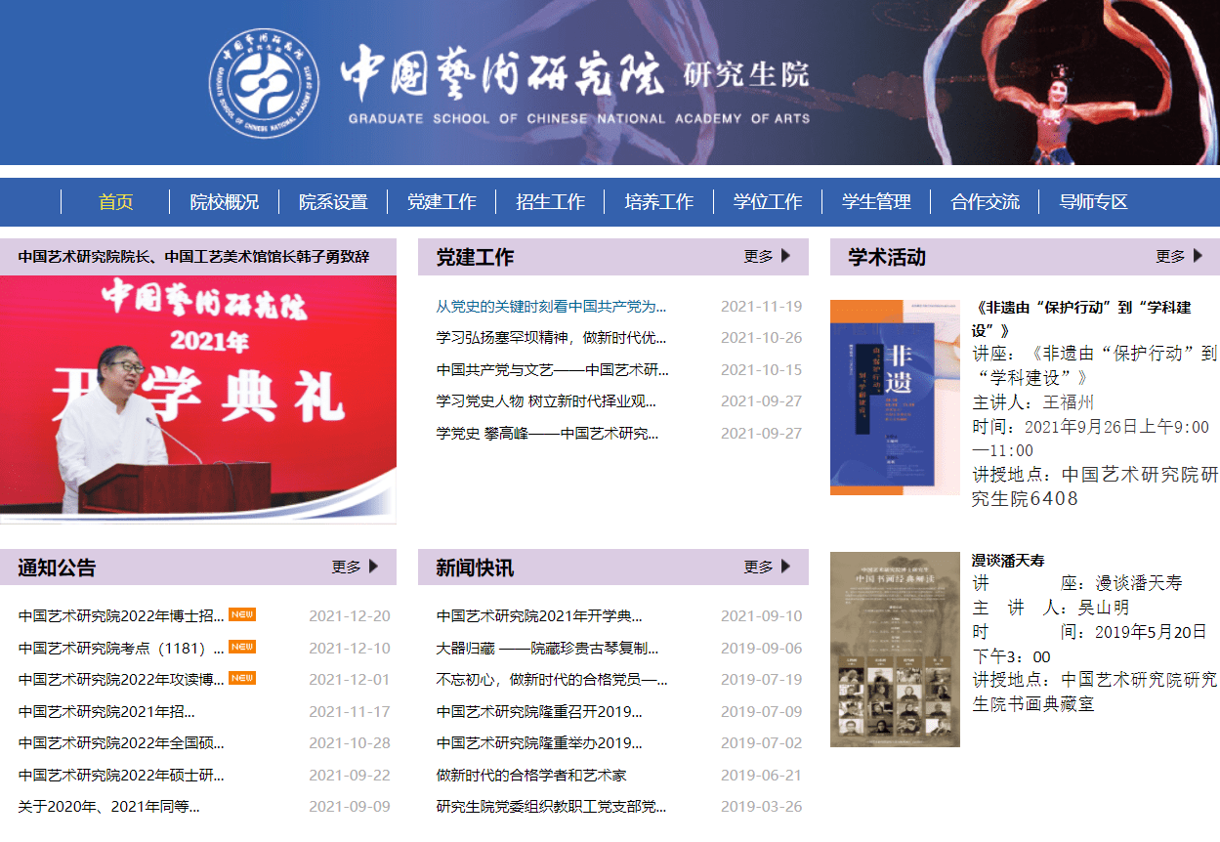Click the 学术活动 section heading
The height and width of the screenshot is (842, 1220).
[x=887, y=257]
